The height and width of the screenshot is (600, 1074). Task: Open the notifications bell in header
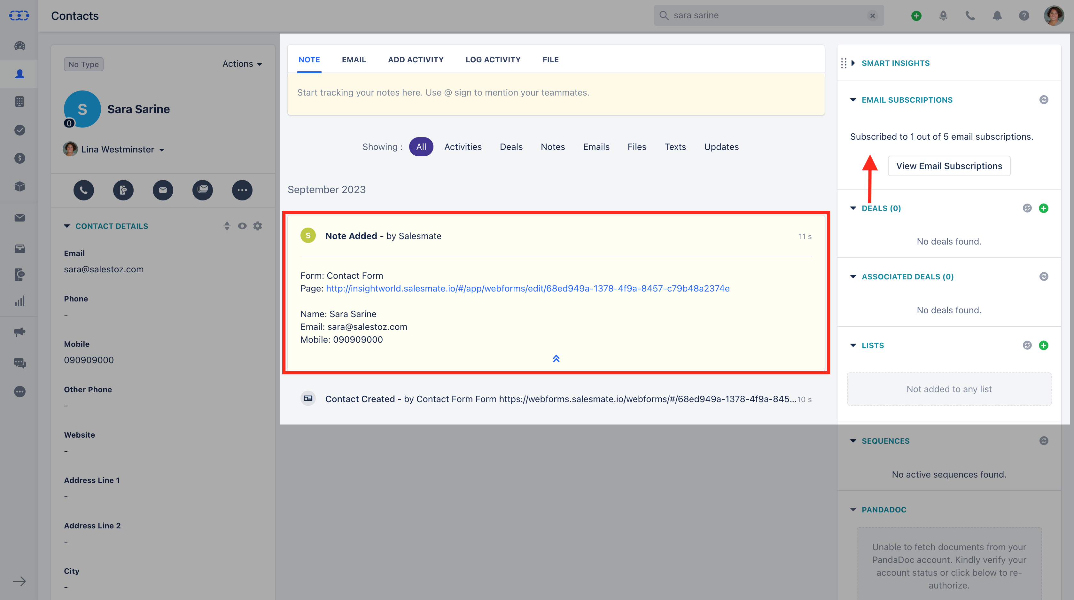coord(997,16)
